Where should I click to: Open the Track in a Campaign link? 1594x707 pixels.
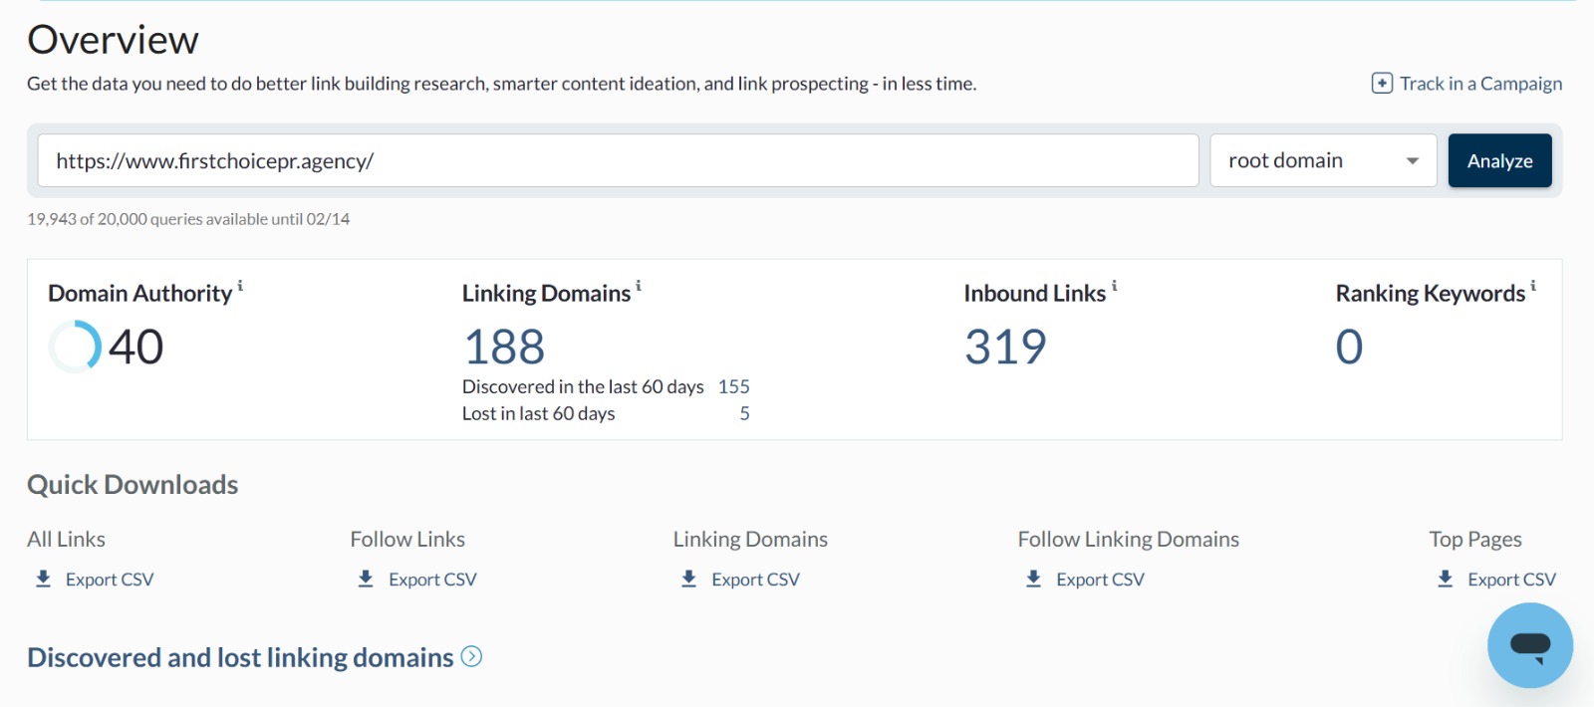pos(1480,84)
